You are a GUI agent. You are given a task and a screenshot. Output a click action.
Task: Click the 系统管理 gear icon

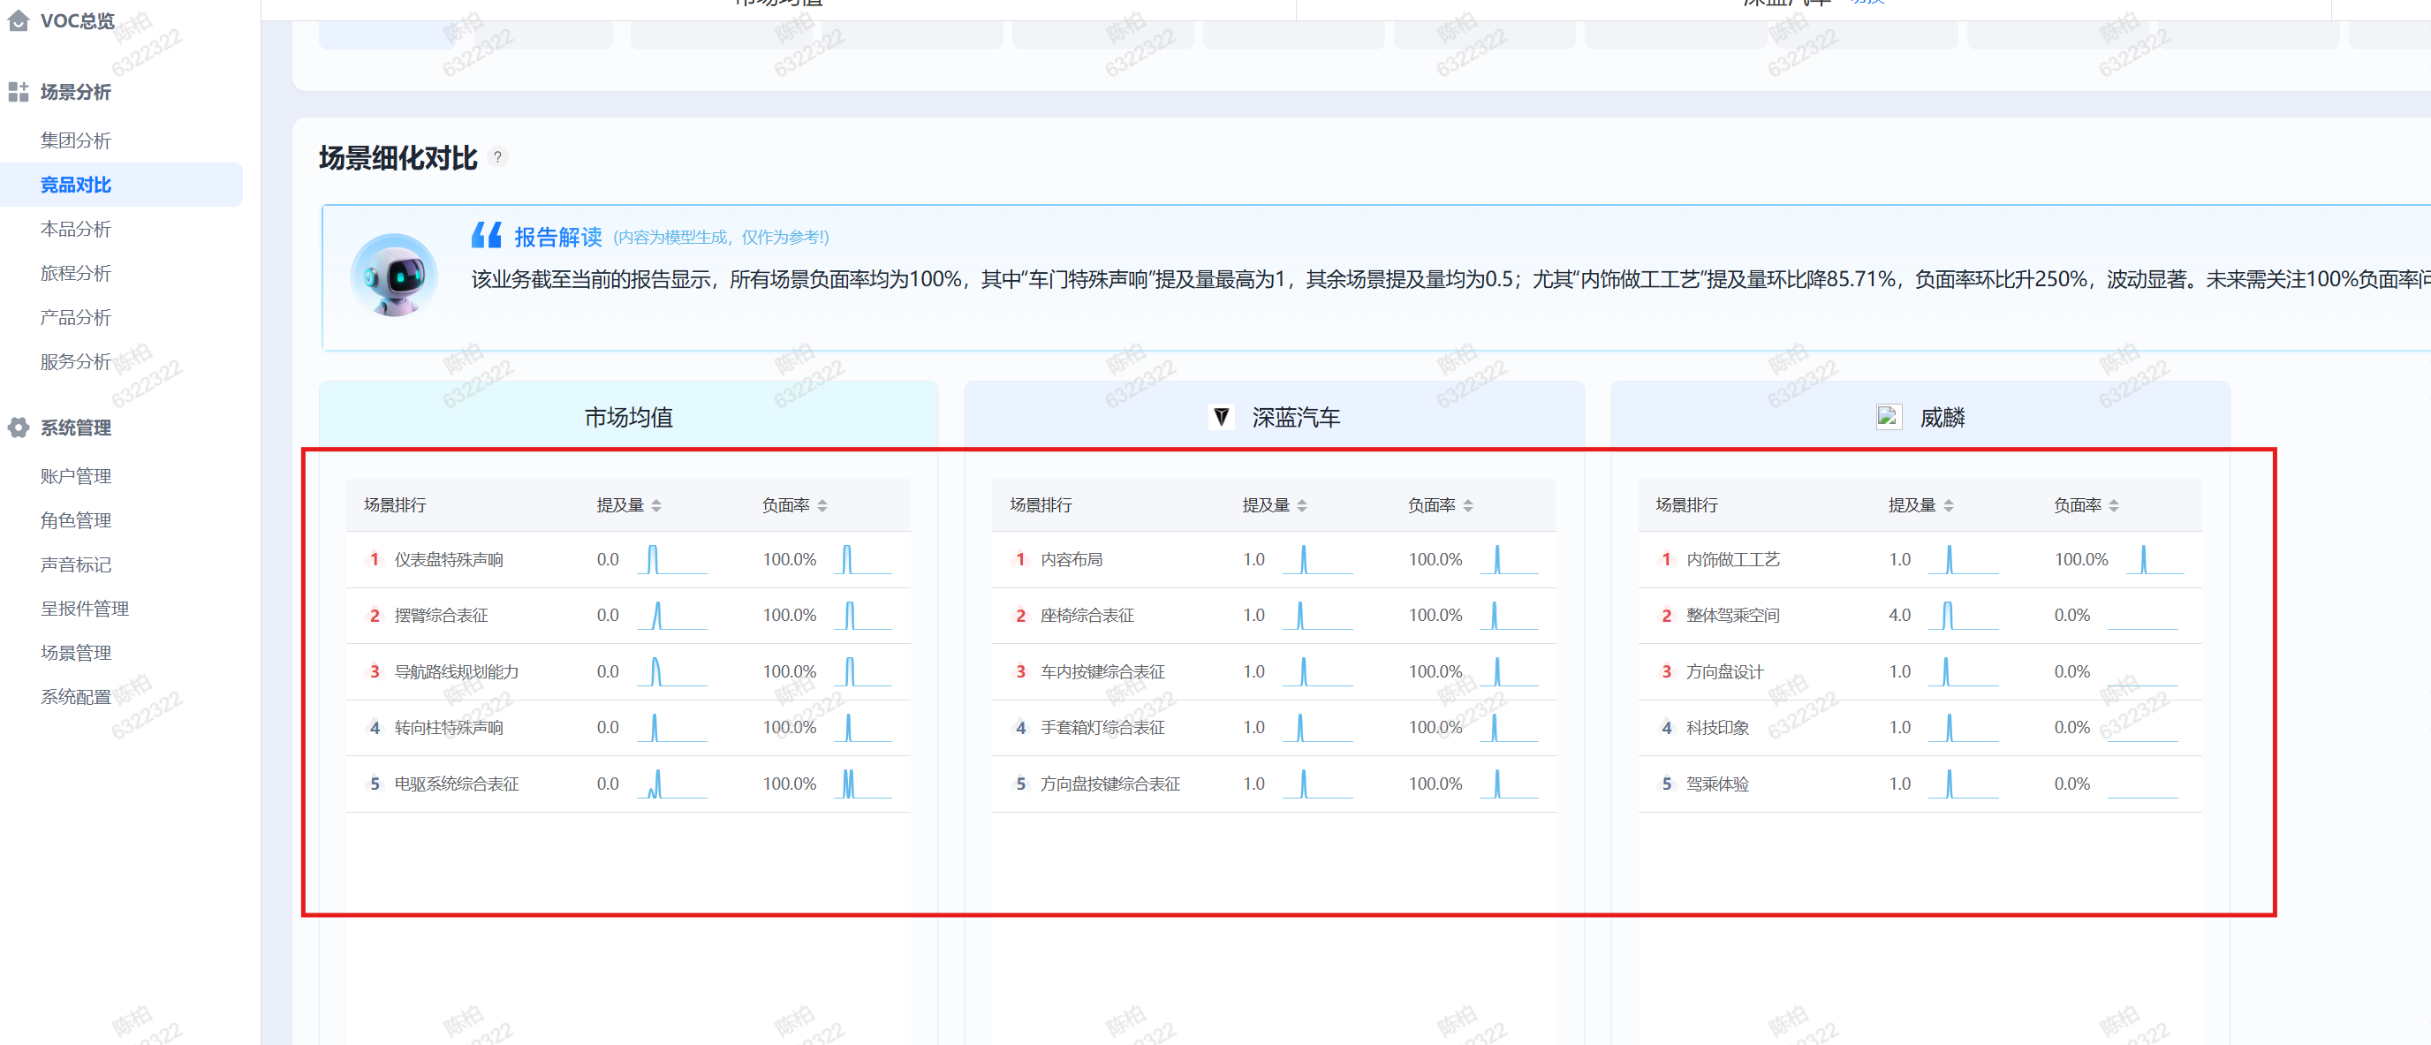tap(18, 428)
